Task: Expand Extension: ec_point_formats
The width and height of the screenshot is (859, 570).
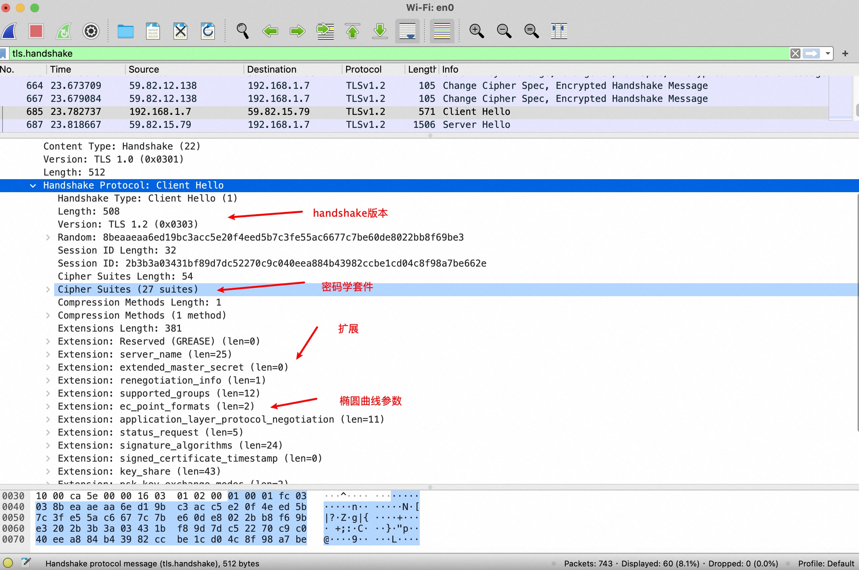Action: (48, 407)
